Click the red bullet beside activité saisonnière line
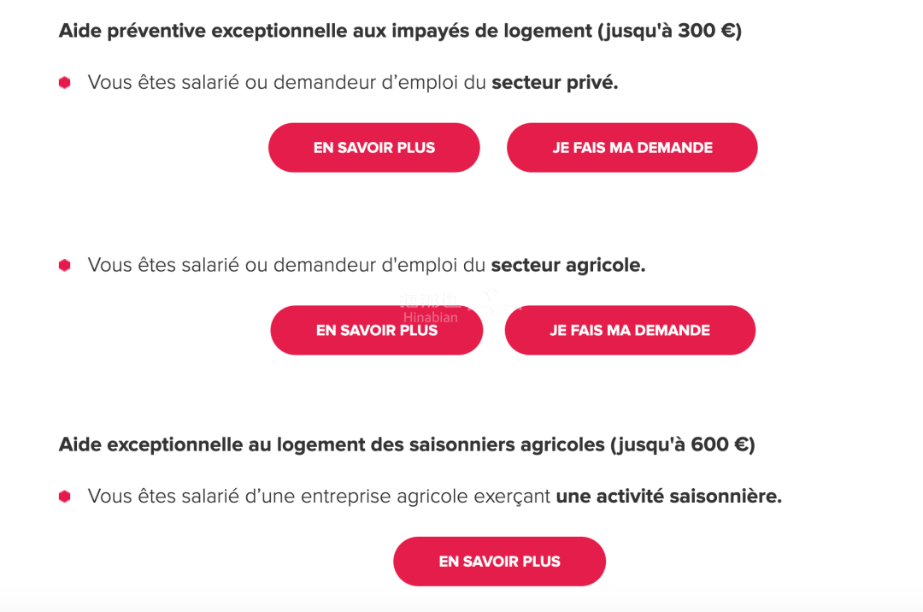 [x=65, y=497]
